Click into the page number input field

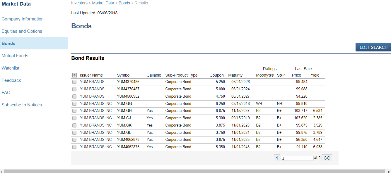(297, 158)
